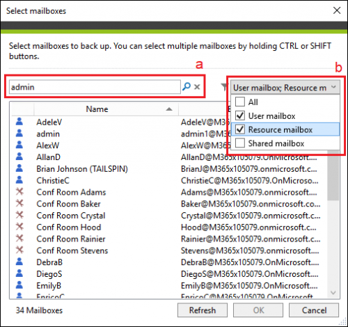Viewport: 348px width, 327px height.
Task: Click the DiegoS@M365x105079 email address
Action: point(250,274)
